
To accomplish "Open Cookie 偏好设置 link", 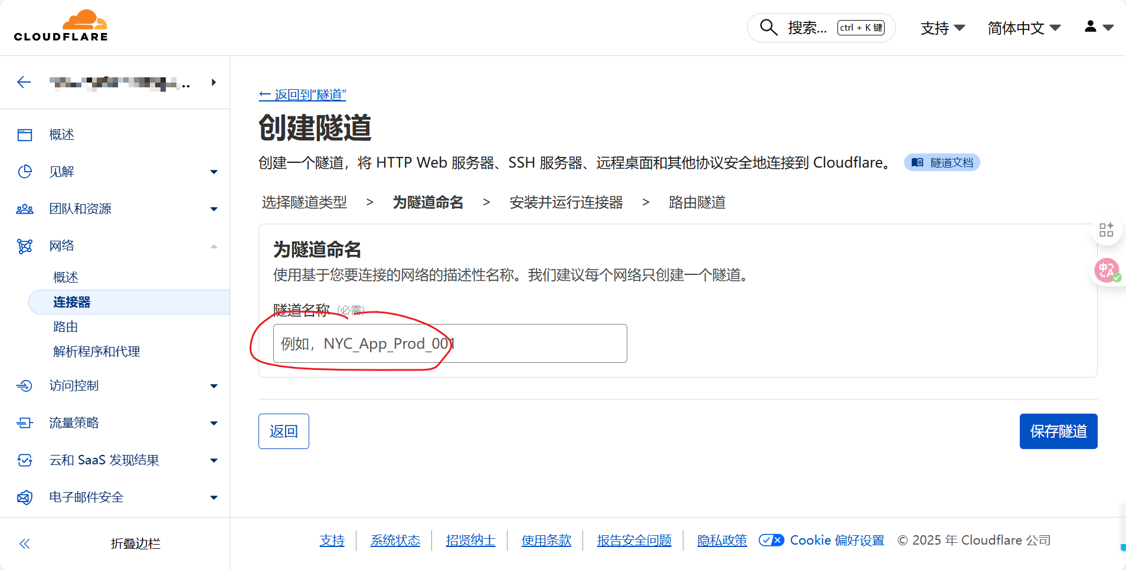I will click(837, 540).
